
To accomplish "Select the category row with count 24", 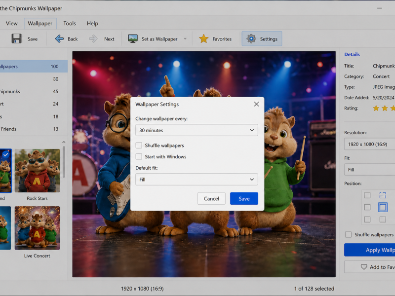I will tap(34, 104).
